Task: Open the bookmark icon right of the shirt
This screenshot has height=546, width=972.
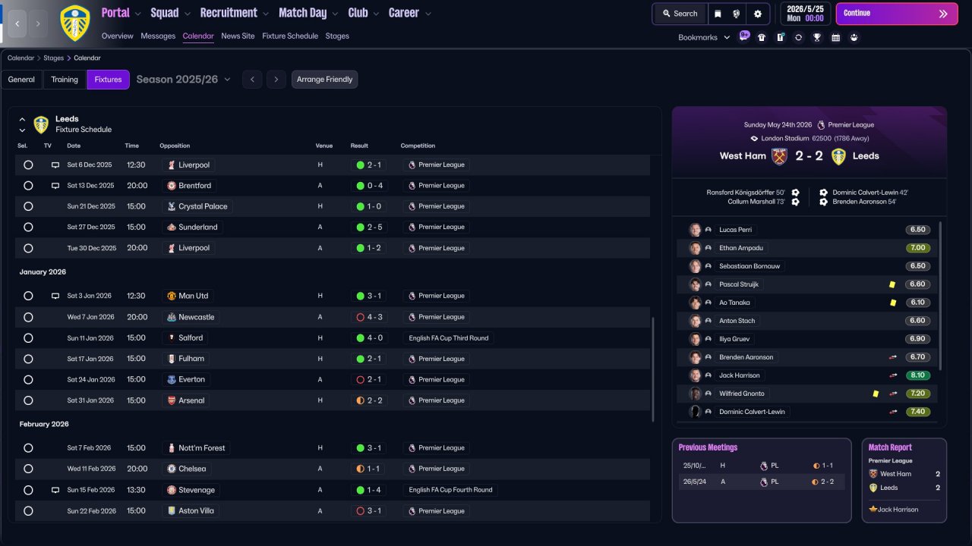Action: pyautogui.click(x=780, y=37)
